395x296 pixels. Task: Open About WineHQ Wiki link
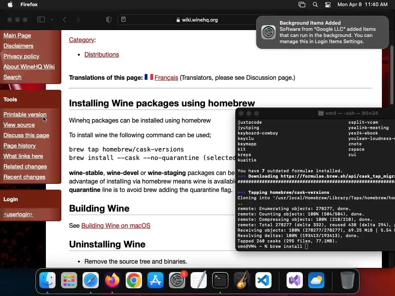click(29, 66)
